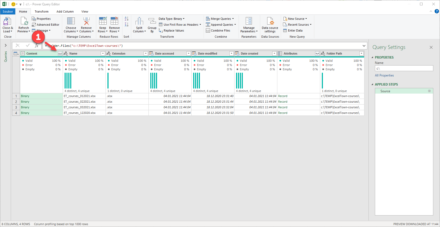440x227 pixels.
Task: Switch to the Home tab
Action: (23, 11)
